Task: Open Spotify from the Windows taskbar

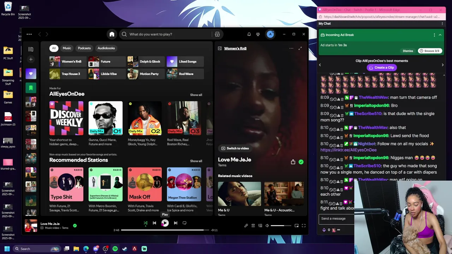Action: click(x=115, y=249)
